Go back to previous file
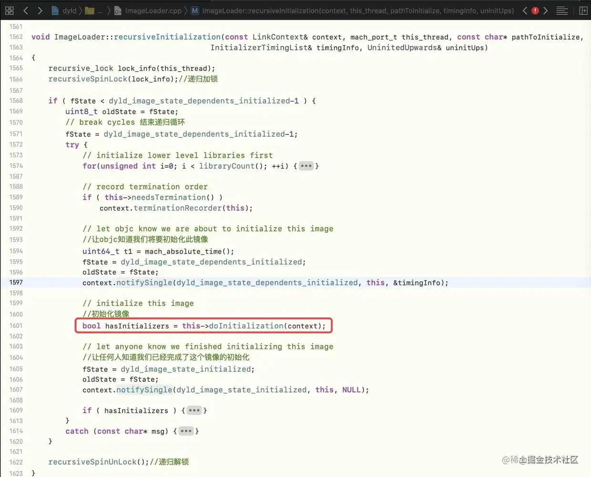The width and height of the screenshot is (591, 477). pos(26,10)
